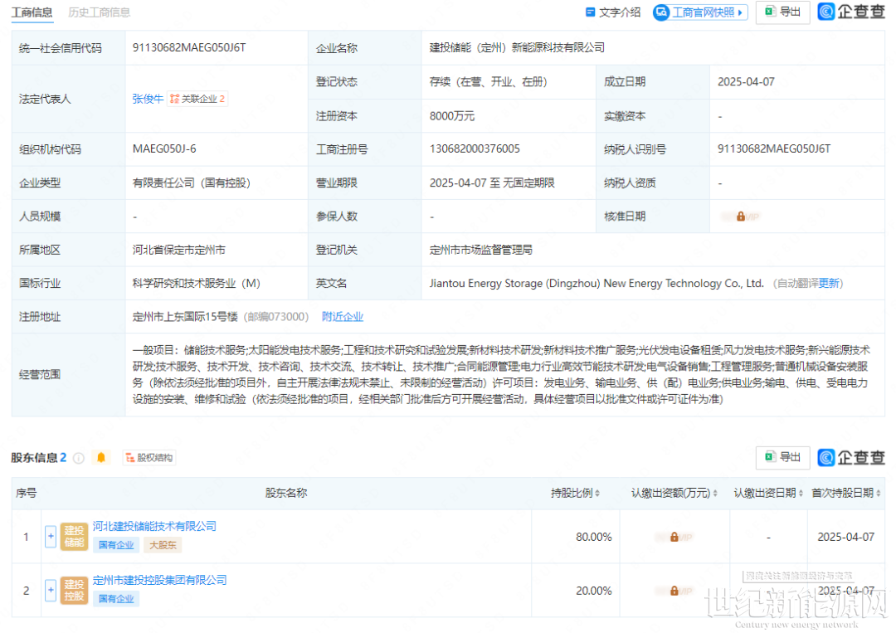Click the 企查查 logo at top right
Screen dimensions: 896x633
pos(851,12)
